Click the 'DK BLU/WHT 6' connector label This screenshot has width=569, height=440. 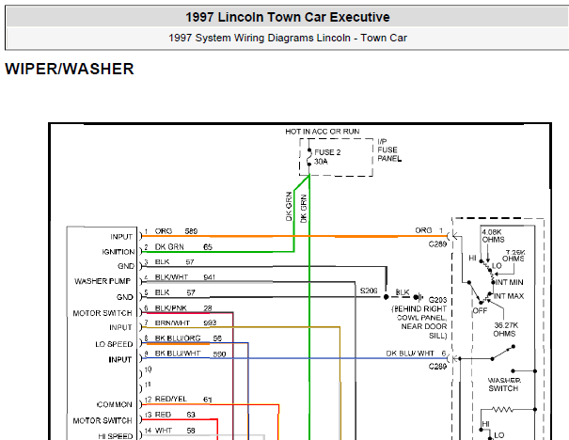point(416,354)
